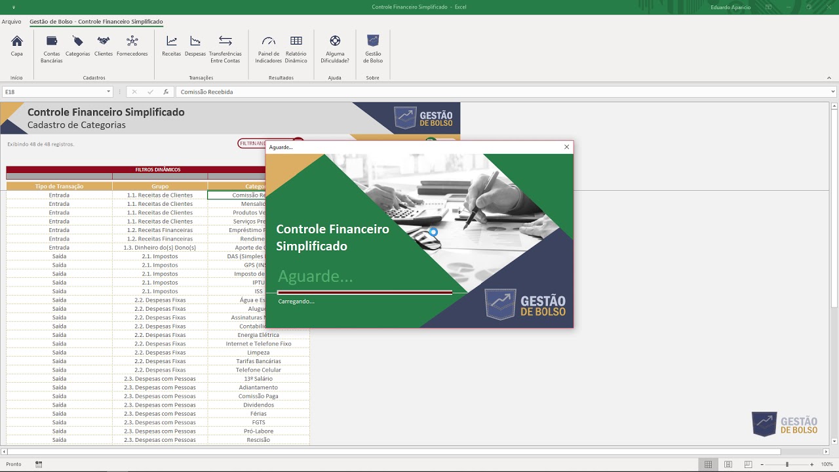Open Transferências Entre Contas
Image resolution: width=839 pixels, height=472 pixels.
[x=225, y=49]
